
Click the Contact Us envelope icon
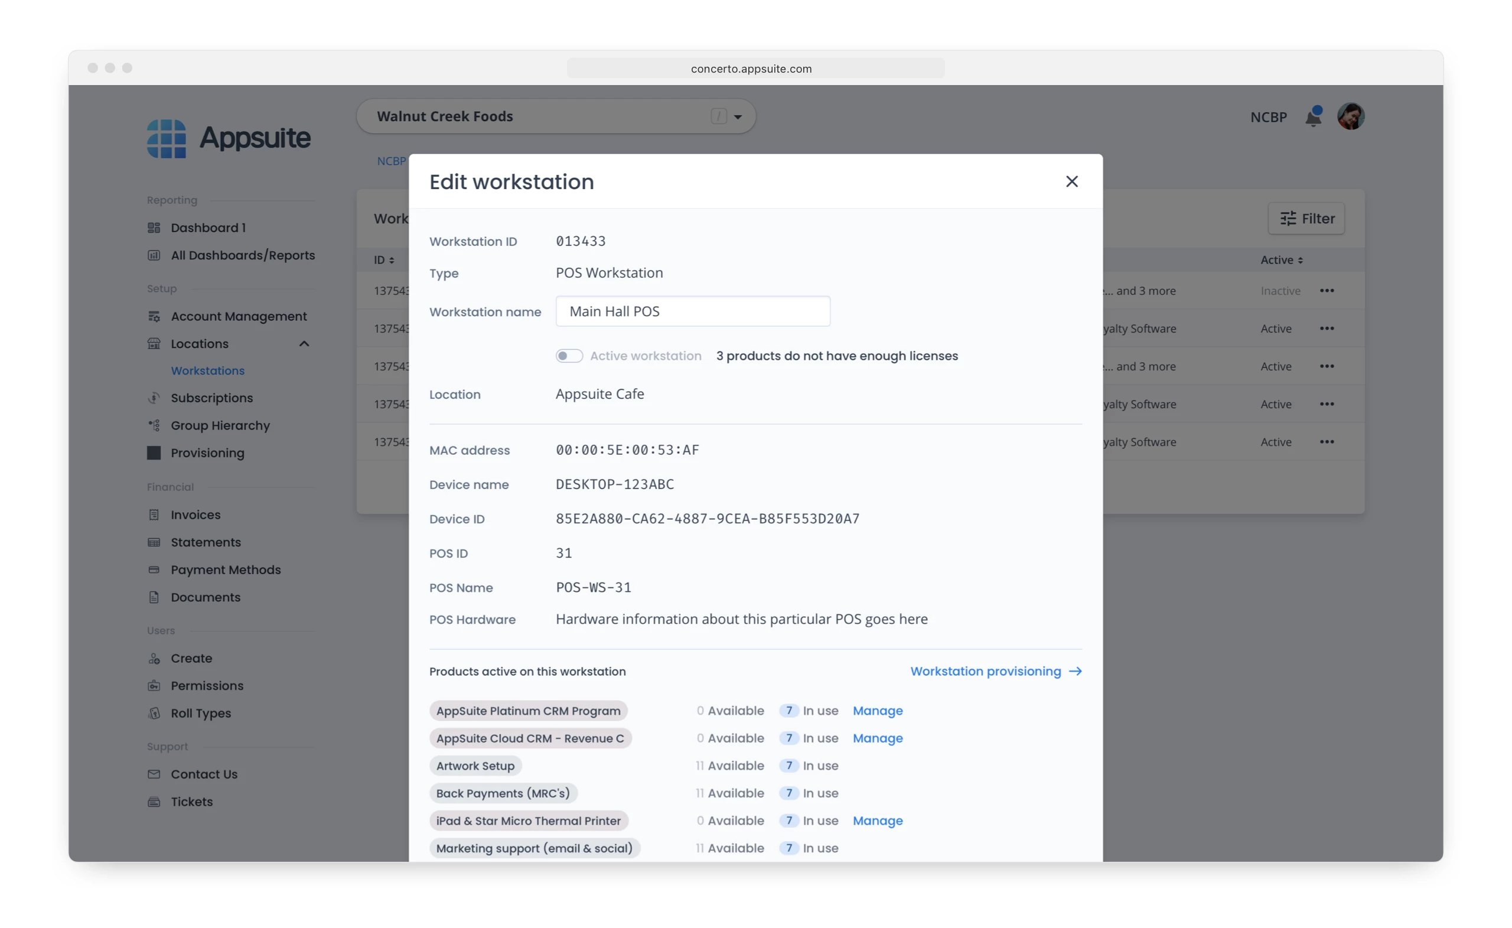154,774
